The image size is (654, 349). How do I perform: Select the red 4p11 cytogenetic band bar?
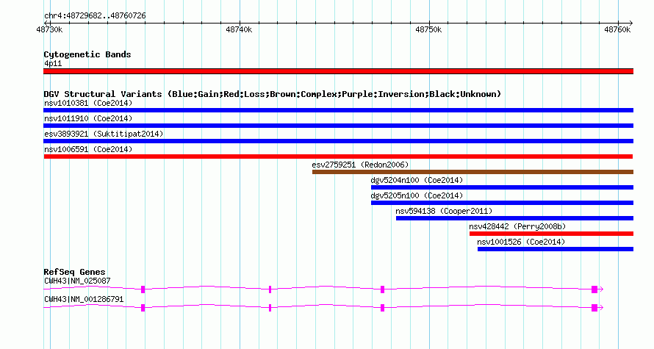click(x=338, y=71)
